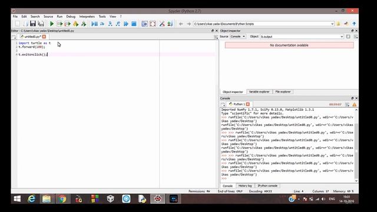The width and height of the screenshot is (377, 212).
Task: Open Preferences with the tools icon
Action: (162, 24)
